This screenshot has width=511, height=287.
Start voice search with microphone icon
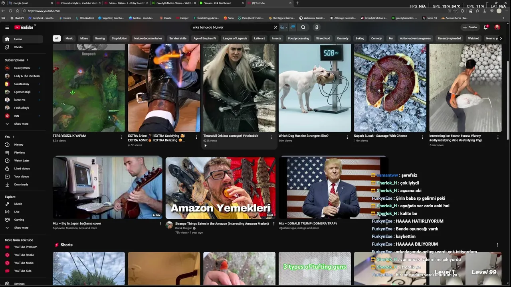pyautogui.click(x=317, y=27)
